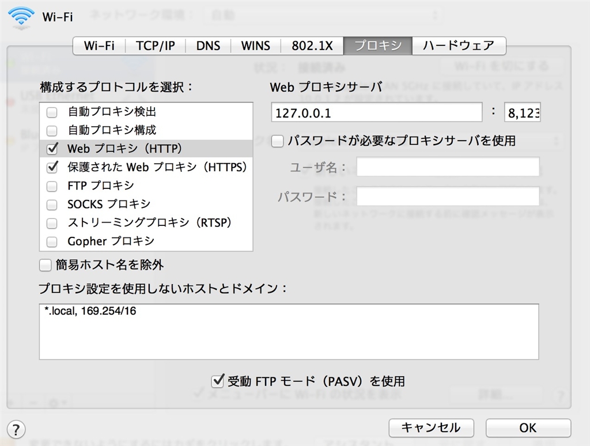Select the FTP プロキシ row label
The image size is (590, 446).
pos(100,186)
